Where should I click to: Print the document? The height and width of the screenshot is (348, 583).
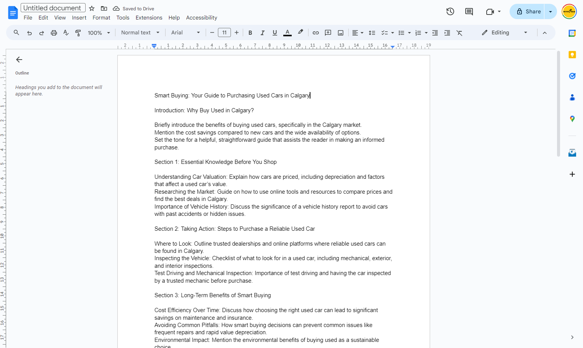tap(54, 33)
